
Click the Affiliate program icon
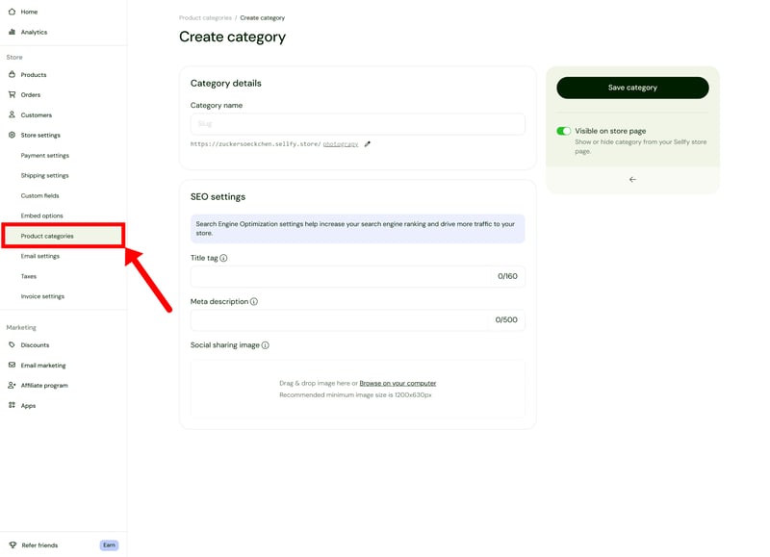coord(12,385)
